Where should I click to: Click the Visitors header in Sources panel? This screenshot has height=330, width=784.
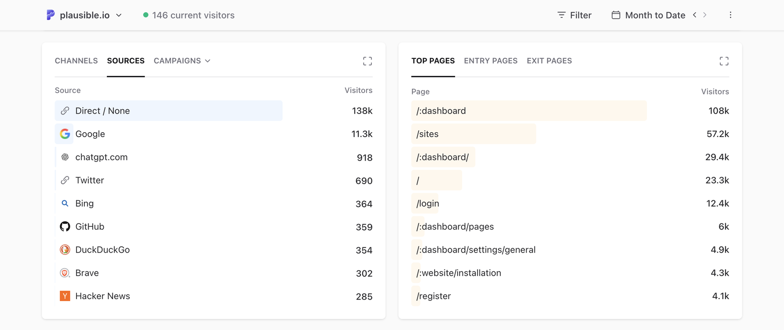[x=358, y=90]
